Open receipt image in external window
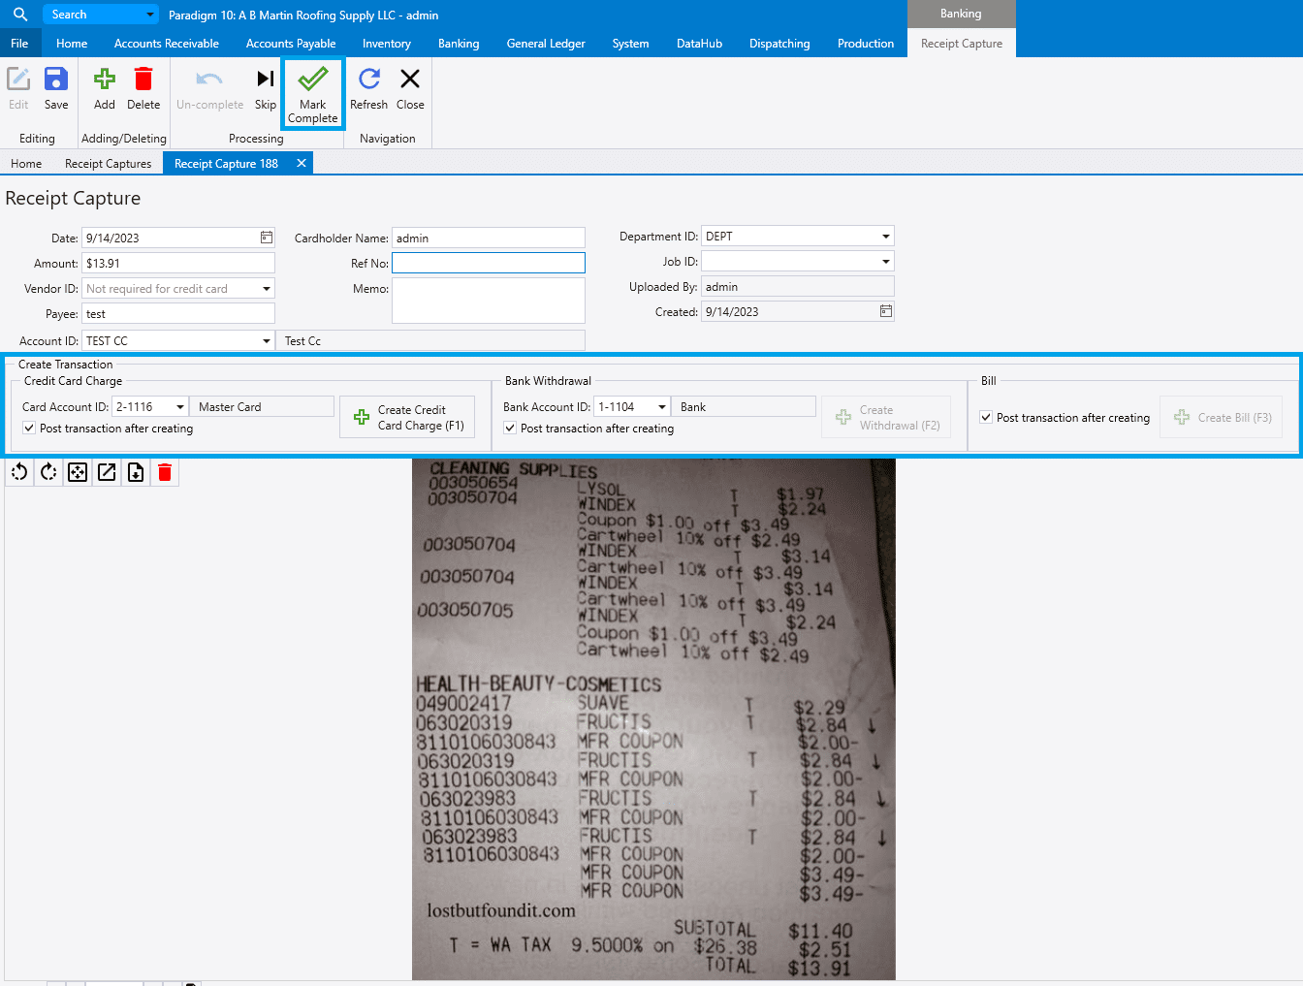The height and width of the screenshot is (986, 1303). pos(107,472)
